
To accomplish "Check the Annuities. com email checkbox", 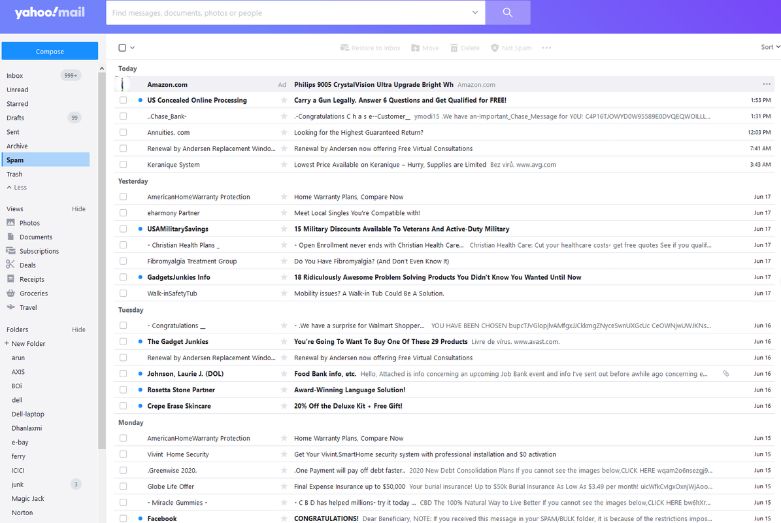I will click(x=123, y=133).
